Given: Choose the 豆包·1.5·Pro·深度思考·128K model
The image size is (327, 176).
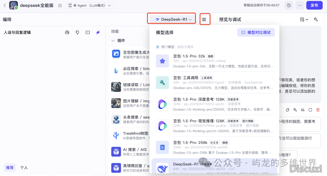Looking at the screenshot, I should coord(215,104).
